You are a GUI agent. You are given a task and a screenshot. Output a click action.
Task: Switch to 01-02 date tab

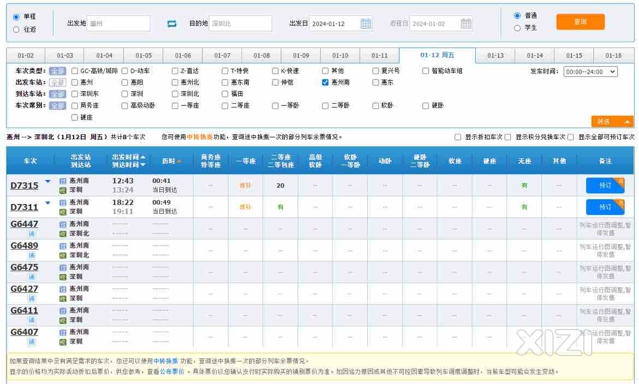click(26, 56)
